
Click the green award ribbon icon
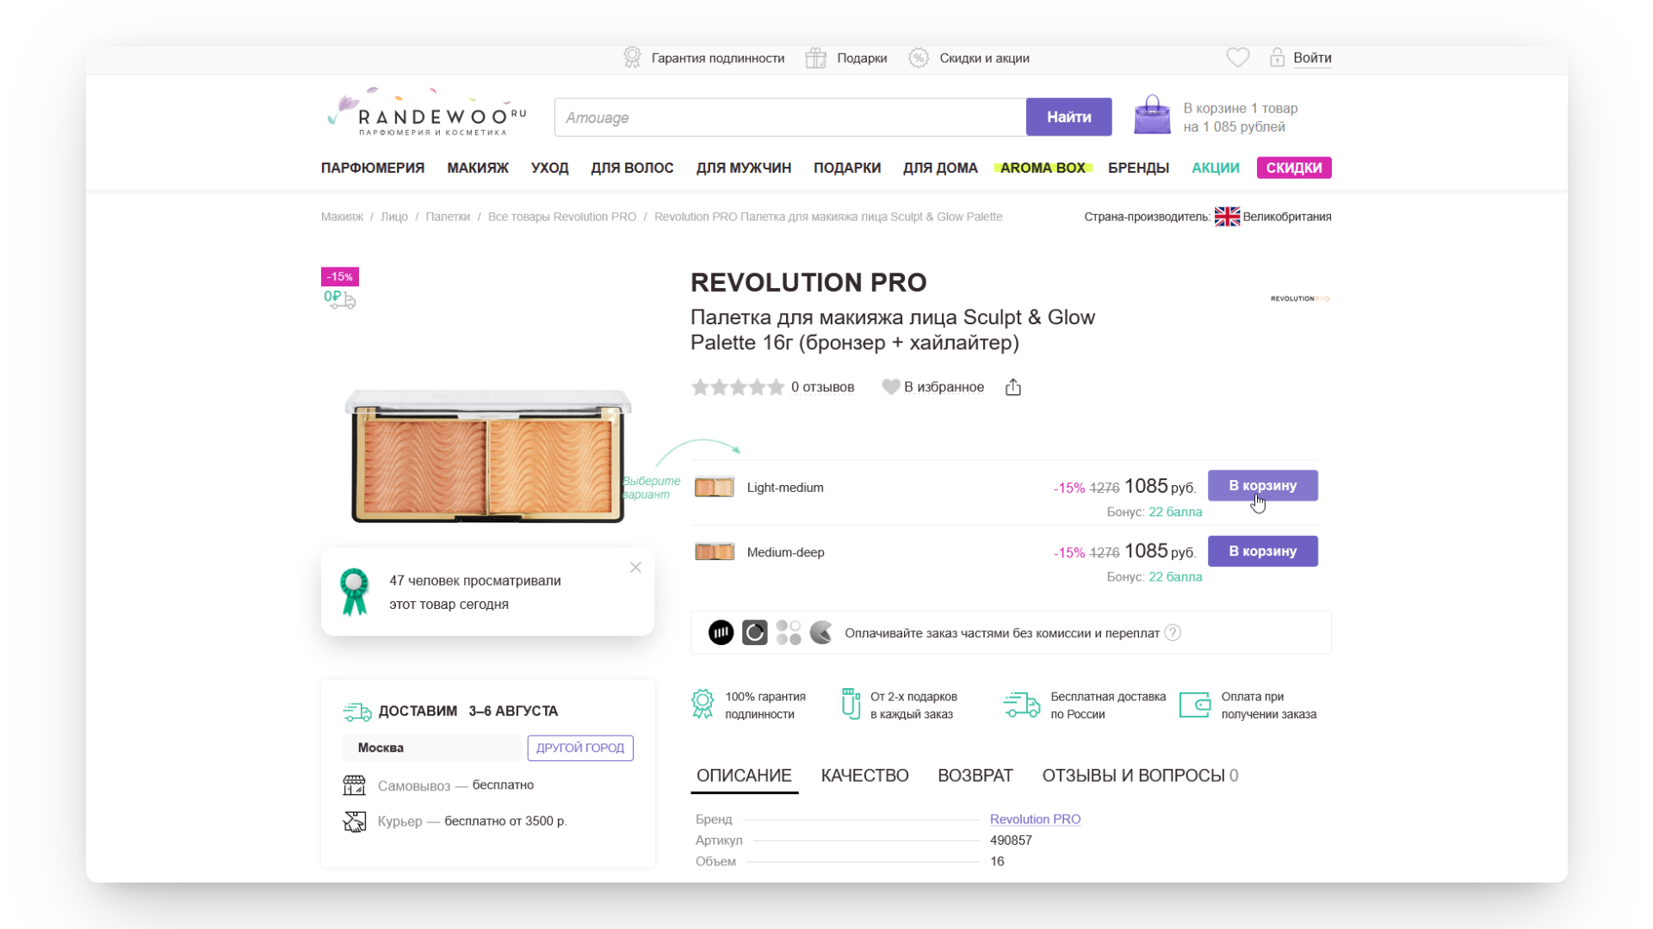[x=354, y=592]
